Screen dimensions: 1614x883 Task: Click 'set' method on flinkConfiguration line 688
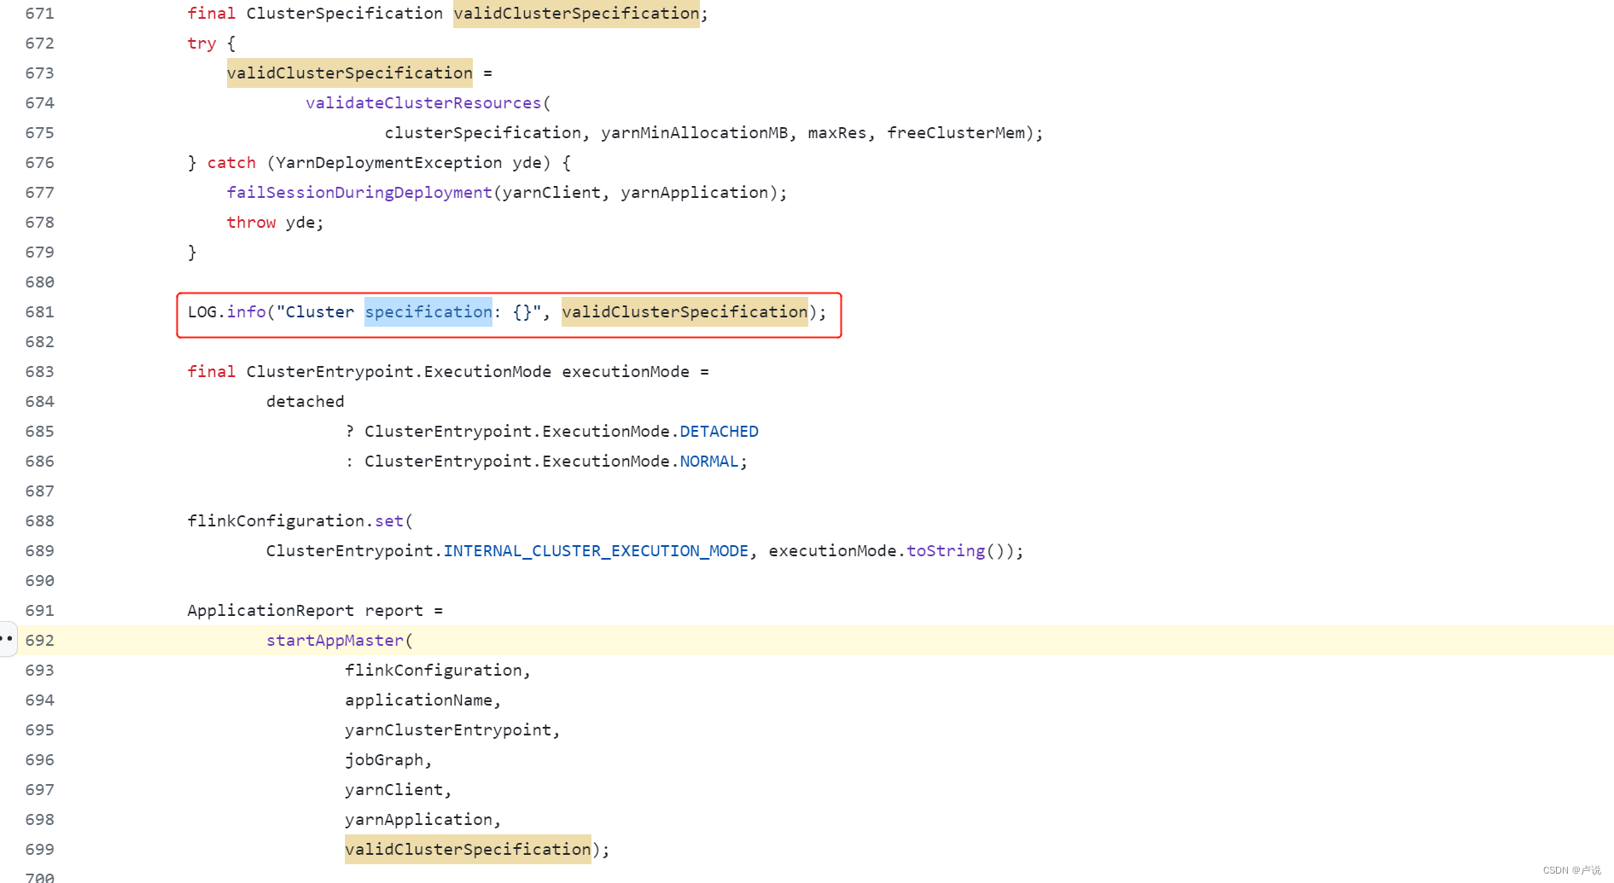click(389, 521)
